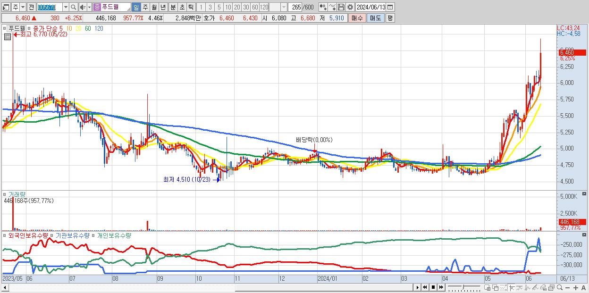Switch to the 초 second period button
This screenshot has width=589, height=293.
point(182,7)
